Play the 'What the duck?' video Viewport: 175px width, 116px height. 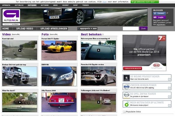[20, 102]
